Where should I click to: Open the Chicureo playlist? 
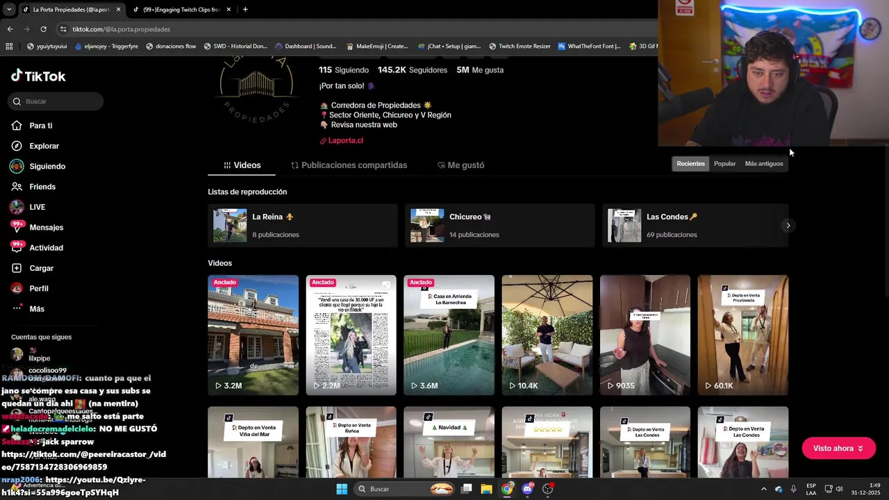pos(499,226)
